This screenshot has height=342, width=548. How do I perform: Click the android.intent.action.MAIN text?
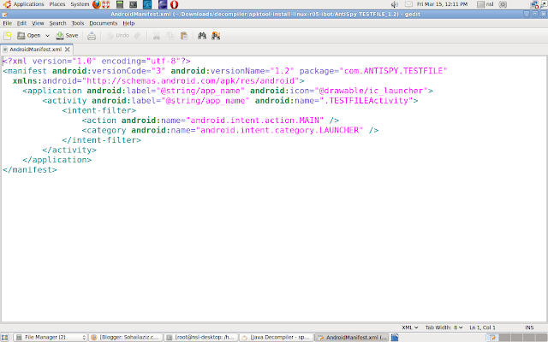click(x=255, y=121)
